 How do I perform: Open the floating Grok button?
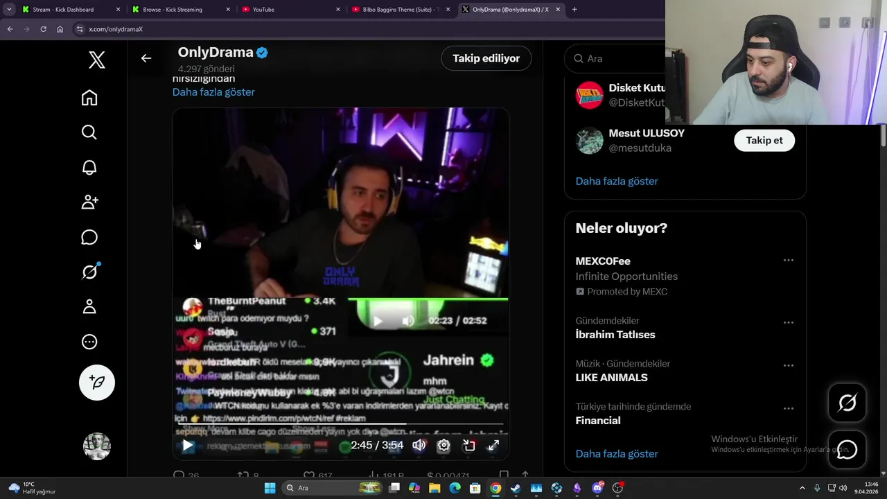[848, 403]
